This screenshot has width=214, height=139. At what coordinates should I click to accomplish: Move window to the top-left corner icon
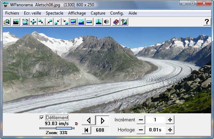(x=41, y=22)
